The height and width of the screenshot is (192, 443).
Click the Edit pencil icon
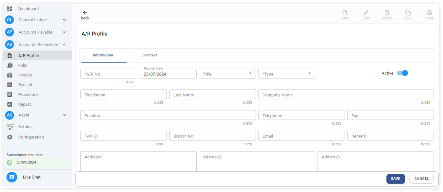(x=366, y=13)
